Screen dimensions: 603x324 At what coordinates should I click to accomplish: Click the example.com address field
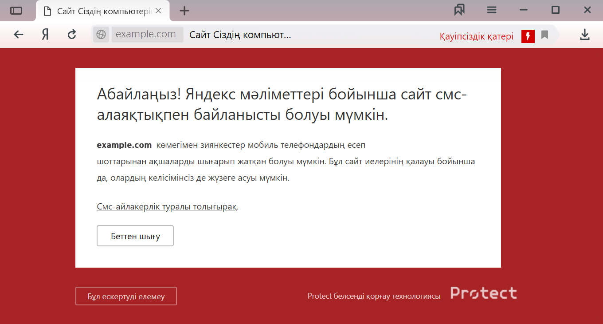(x=147, y=34)
